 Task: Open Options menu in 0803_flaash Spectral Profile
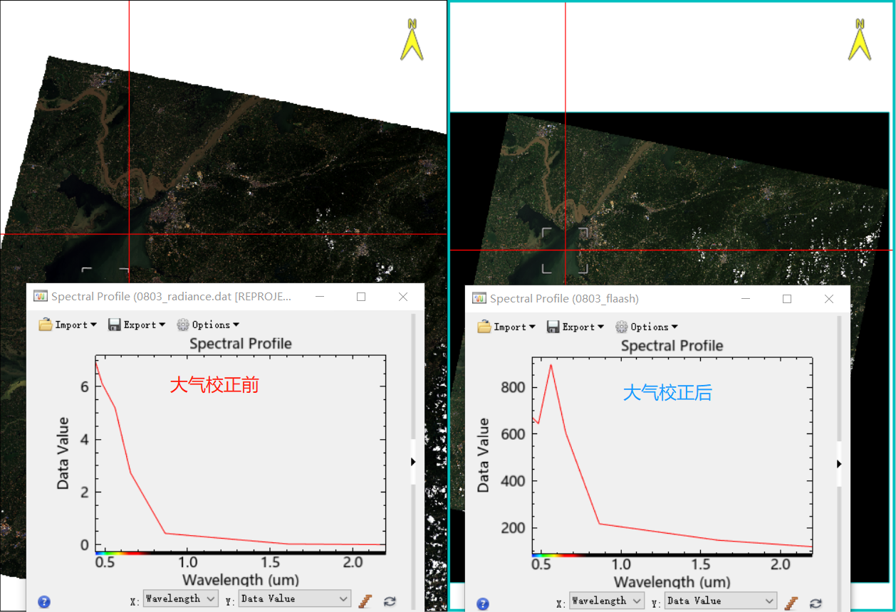[647, 327]
